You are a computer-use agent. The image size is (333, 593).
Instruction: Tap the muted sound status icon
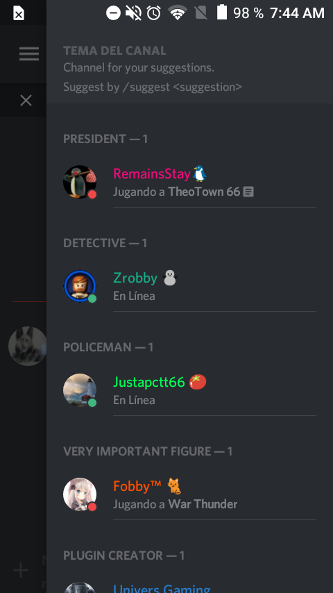133,13
